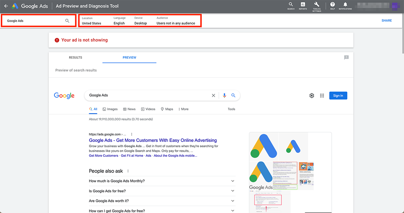404x213 pixels.
Task: Click the Sign in button
Action: point(338,96)
